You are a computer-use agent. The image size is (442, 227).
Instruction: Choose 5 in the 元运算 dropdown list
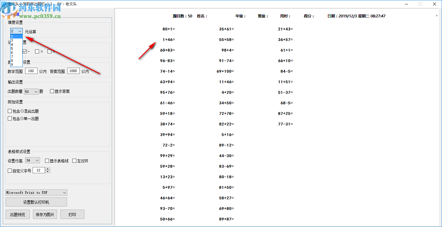pyautogui.click(x=16, y=48)
